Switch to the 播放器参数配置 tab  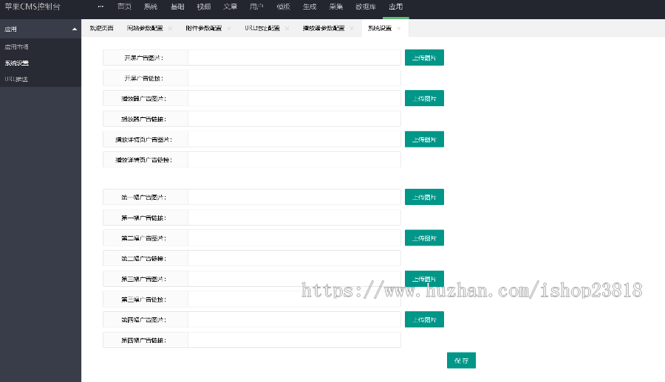324,28
